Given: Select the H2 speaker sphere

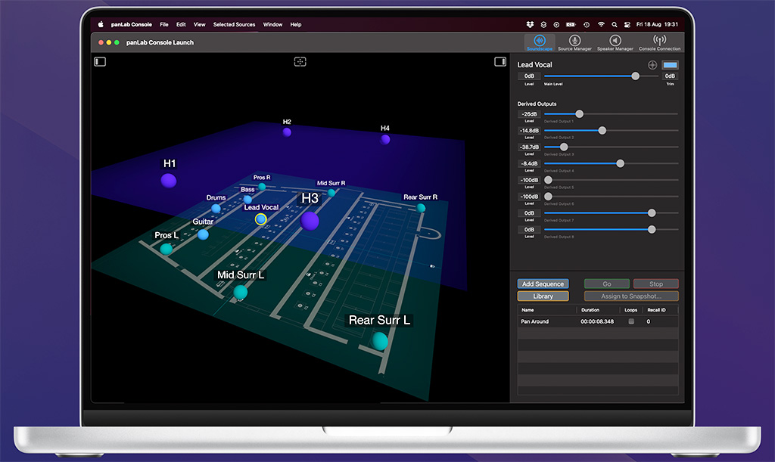Looking at the screenshot, I should 287,132.
